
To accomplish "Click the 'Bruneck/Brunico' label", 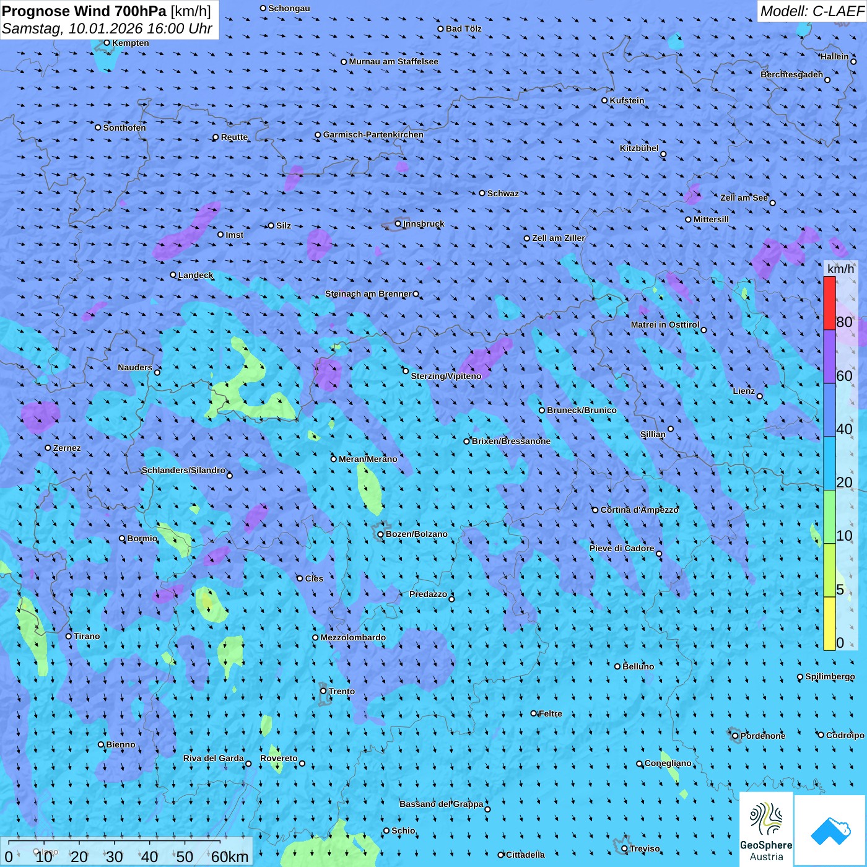I will click(582, 410).
